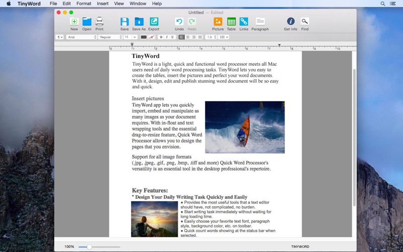Click the TINYWORD status bar label
This screenshot has width=403, height=252.
300,246
